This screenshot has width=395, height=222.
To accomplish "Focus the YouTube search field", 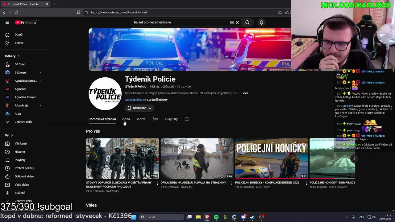I will click(181, 22).
